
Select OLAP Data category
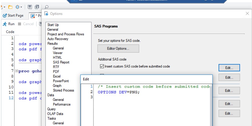point(55,114)
